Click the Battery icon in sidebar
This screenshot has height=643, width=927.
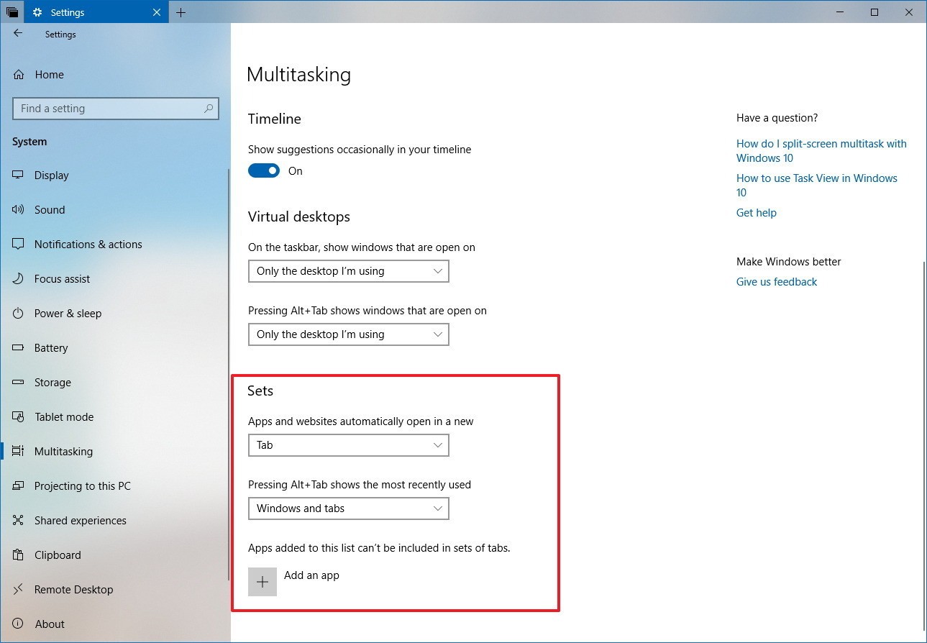(x=18, y=347)
